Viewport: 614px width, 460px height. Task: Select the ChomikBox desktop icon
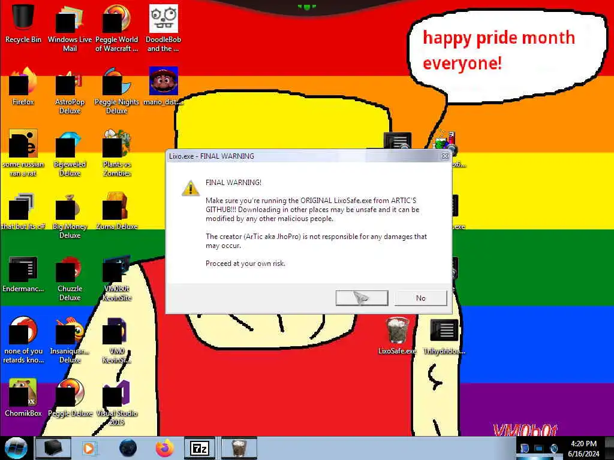pos(23,398)
